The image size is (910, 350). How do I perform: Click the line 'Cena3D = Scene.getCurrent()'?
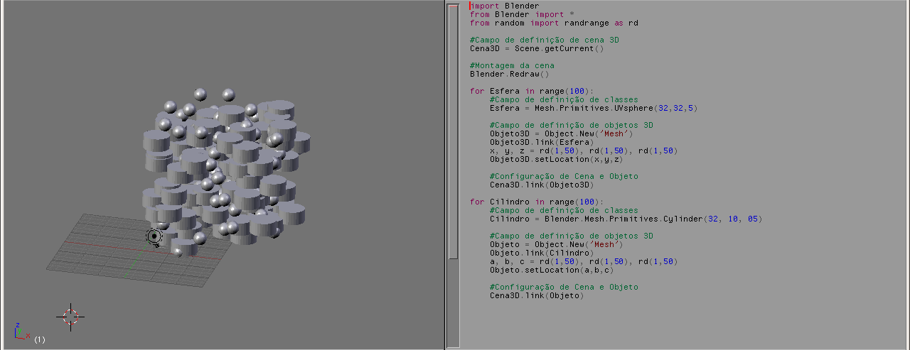click(x=537, y=48)
